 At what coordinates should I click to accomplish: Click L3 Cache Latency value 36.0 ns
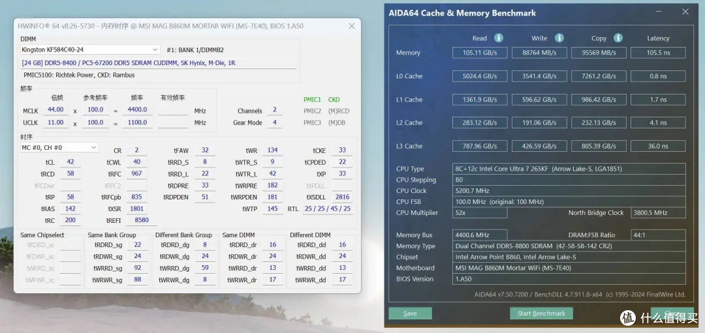(658, 146)
